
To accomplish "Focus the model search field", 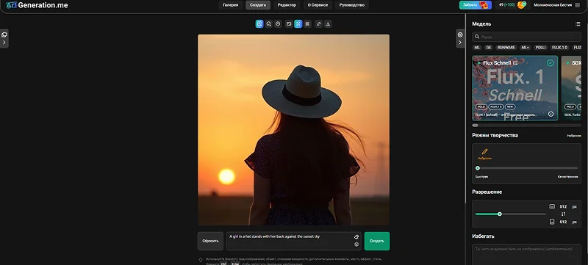I will (526, 37).
